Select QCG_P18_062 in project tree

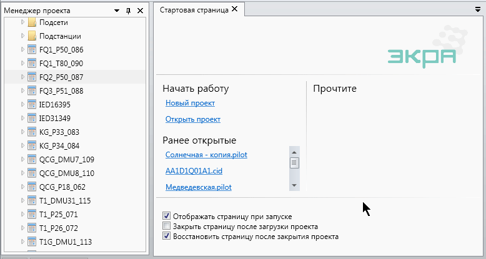[x=62, y=187]
